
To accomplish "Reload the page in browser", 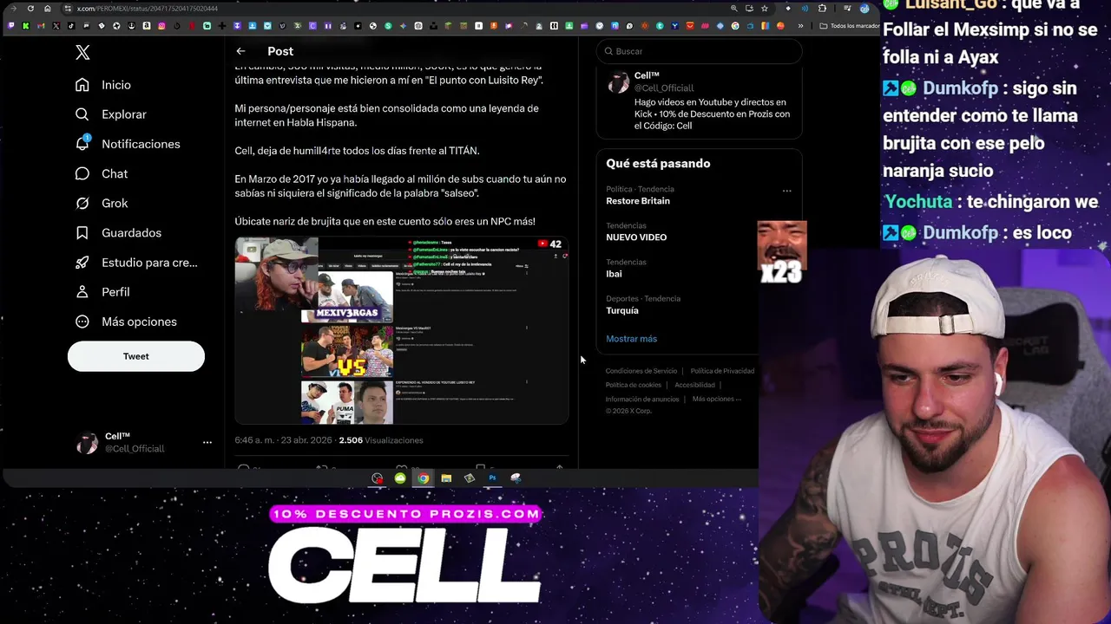I will pos(30,9).
